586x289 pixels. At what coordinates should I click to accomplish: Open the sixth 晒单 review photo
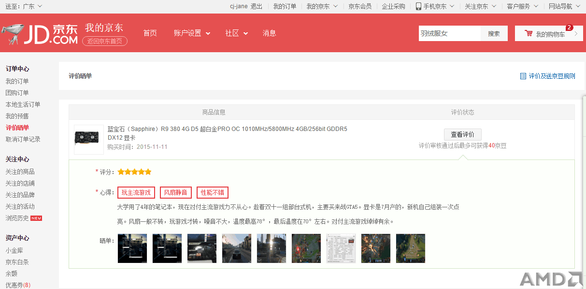(306, 248)
